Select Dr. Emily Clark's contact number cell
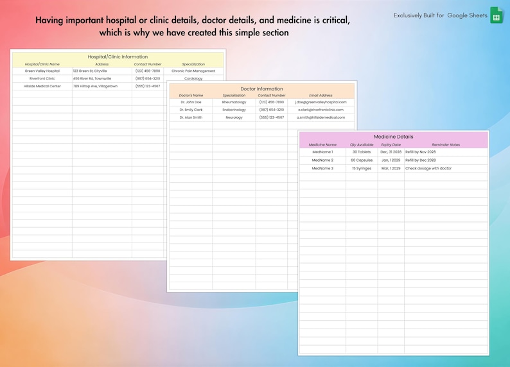The image size is (510, 367). [x=272, y=110]
